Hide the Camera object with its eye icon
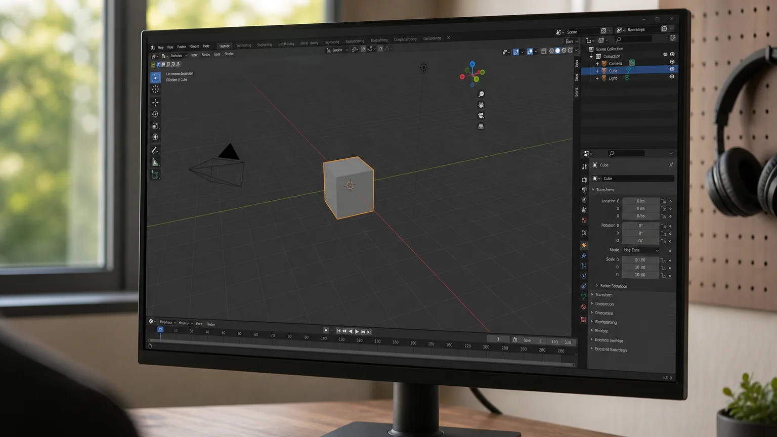 672,62
